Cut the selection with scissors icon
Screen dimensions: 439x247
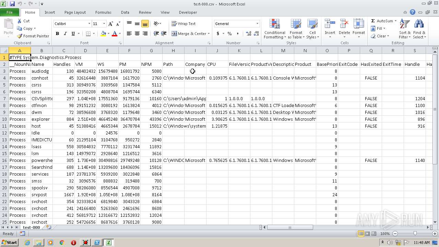(23, 21)
